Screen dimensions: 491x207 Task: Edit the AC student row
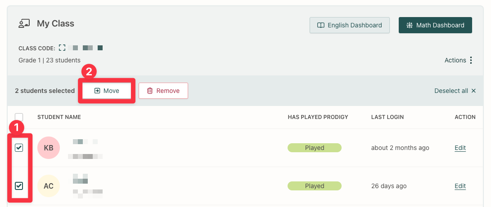(x=460, y=186)
